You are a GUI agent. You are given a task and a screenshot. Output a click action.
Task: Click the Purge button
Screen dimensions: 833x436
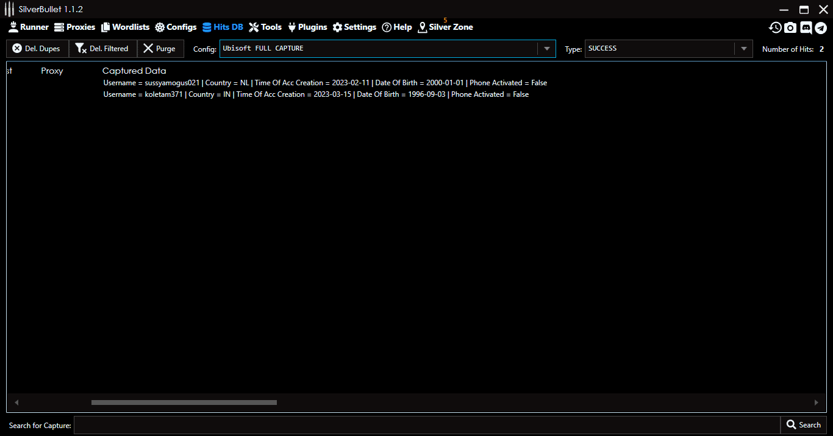click(x=160, y=48)
